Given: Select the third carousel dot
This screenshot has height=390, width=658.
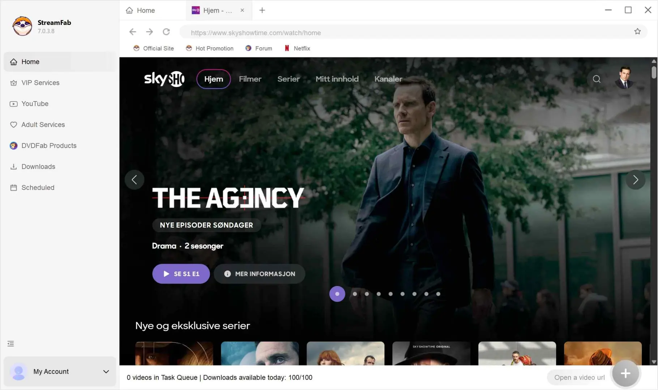Looking at the screenshot, I should pos(367,294).
